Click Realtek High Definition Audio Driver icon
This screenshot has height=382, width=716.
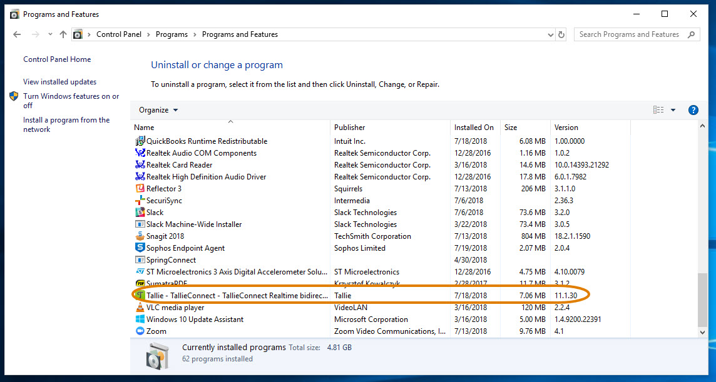(140, 177)
